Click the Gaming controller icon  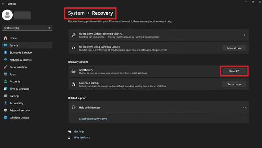(x=6, y=96)
